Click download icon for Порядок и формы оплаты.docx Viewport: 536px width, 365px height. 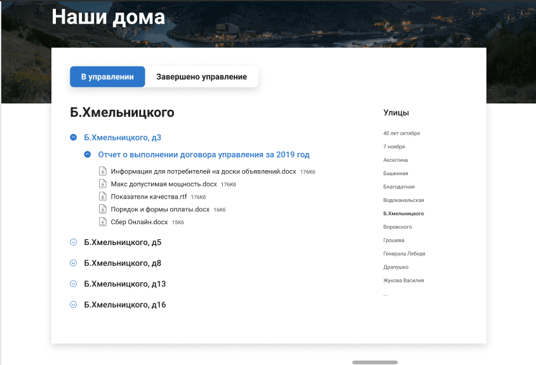click(103, 209)
